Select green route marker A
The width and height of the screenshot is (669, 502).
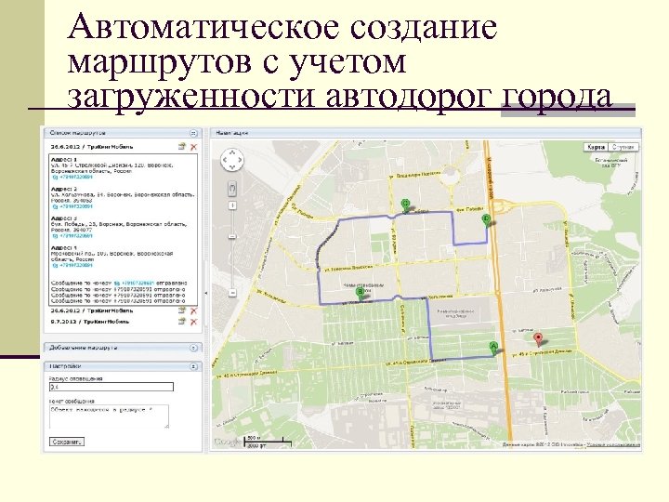(x=493, y=348)
